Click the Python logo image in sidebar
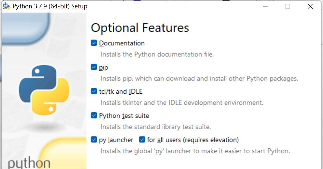Image resolution: width=323 pixels, height=169 pixels. [44, 90]
